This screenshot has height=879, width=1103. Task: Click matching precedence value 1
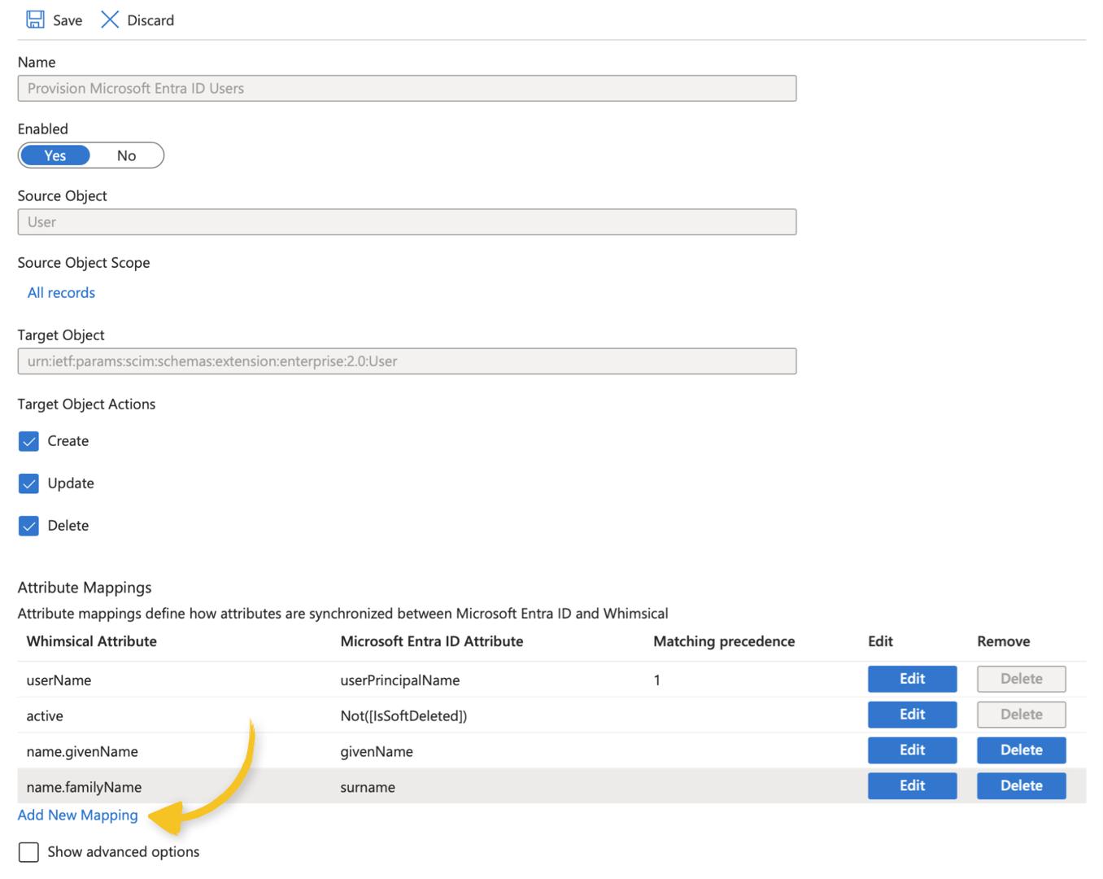click(656, 680)
